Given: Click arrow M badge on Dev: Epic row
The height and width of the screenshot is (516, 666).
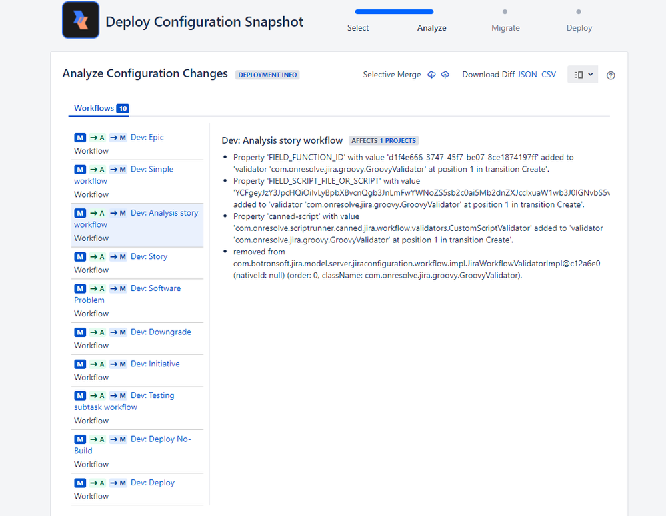Looking at the screenshot, I should [118, 137].
